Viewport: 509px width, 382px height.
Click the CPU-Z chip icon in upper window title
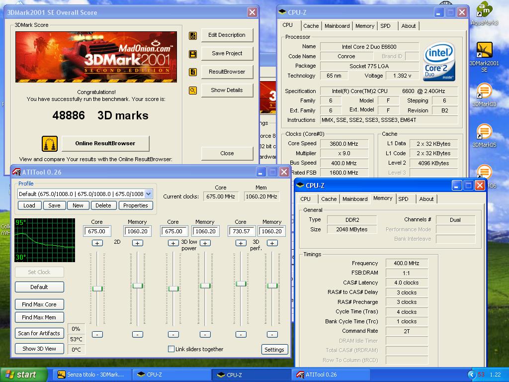click(282, 12)
